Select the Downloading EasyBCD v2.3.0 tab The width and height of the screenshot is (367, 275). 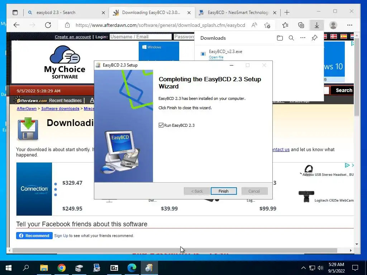click(x=151, y=13)
